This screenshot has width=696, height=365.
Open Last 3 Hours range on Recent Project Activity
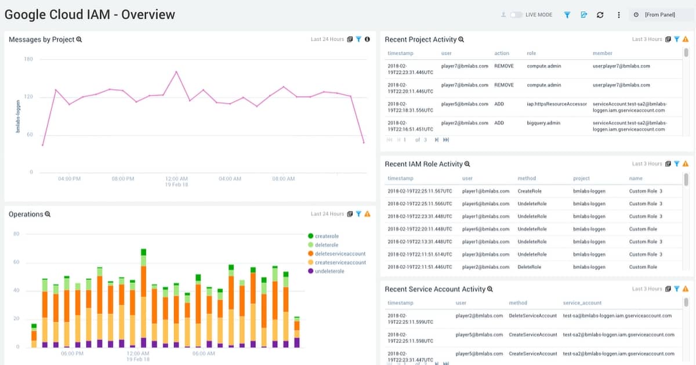[647, 39]
